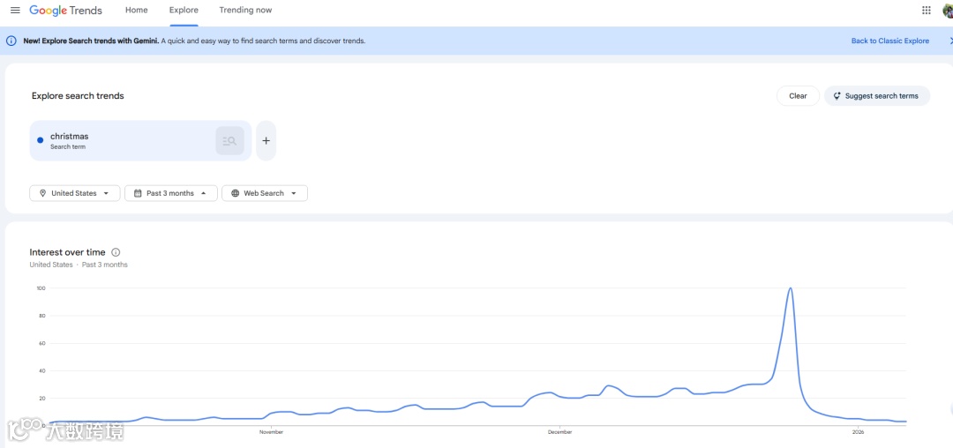Dismiss the Gemini banner with X
Viewport: 953px width, 448px height.
pos(950,41)
